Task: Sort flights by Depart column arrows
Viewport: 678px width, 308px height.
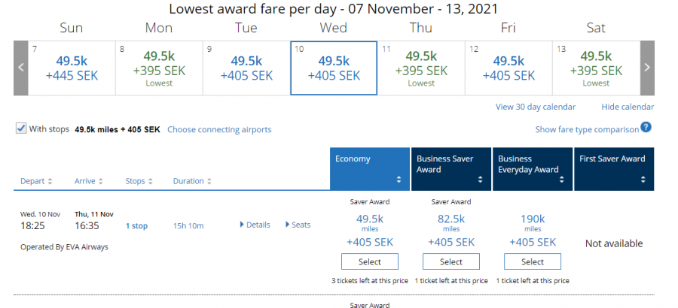Action: coord(50,181)
